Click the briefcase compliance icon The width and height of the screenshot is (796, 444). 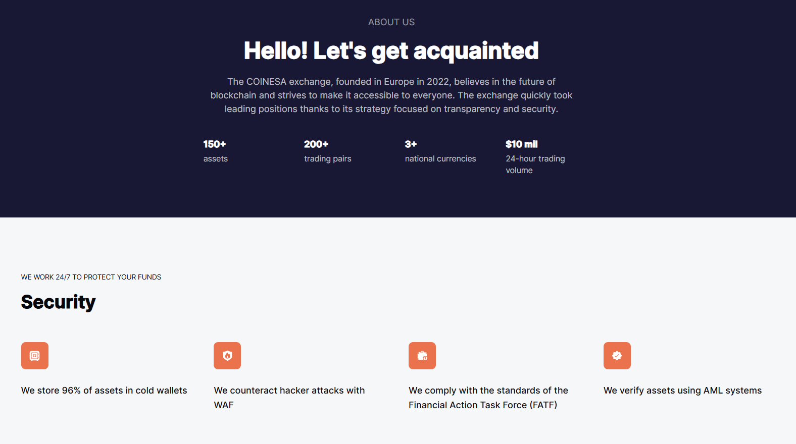click(422, 356)
